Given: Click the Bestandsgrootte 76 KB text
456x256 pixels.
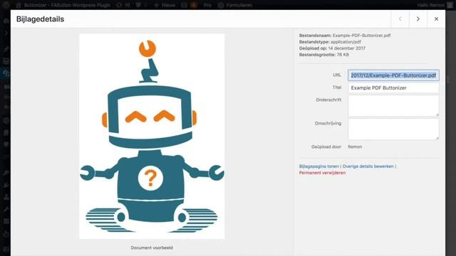Looking at the screenshot, I should [324, 55].
